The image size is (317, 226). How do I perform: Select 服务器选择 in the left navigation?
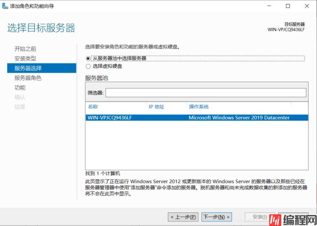[x=28, y=68]
